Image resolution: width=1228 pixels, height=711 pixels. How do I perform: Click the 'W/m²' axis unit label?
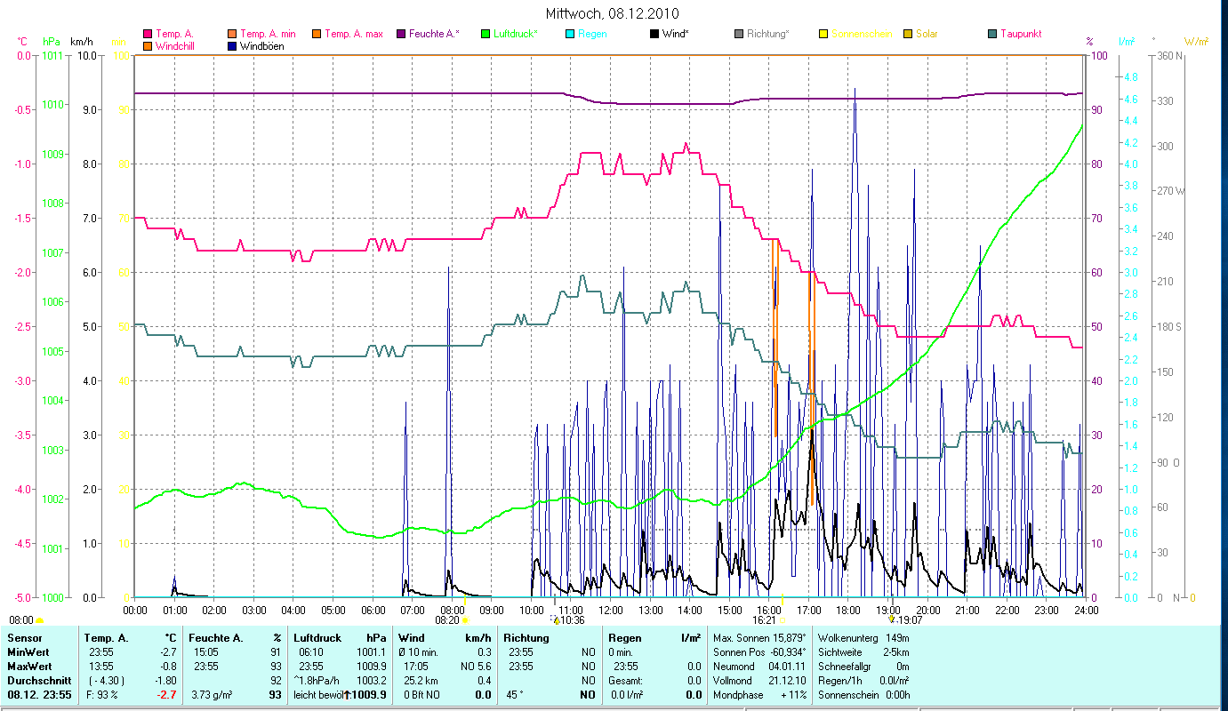pos(1196,42)
